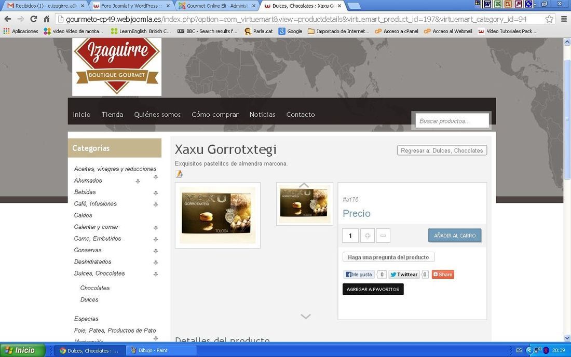Expand the Carne, Embutidos category
Screen dimensions: 571x357
[156, 239]
